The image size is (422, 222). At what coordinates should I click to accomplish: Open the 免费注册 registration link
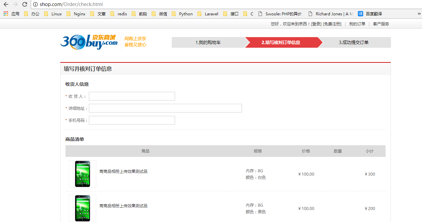click(x=332, y=24)
